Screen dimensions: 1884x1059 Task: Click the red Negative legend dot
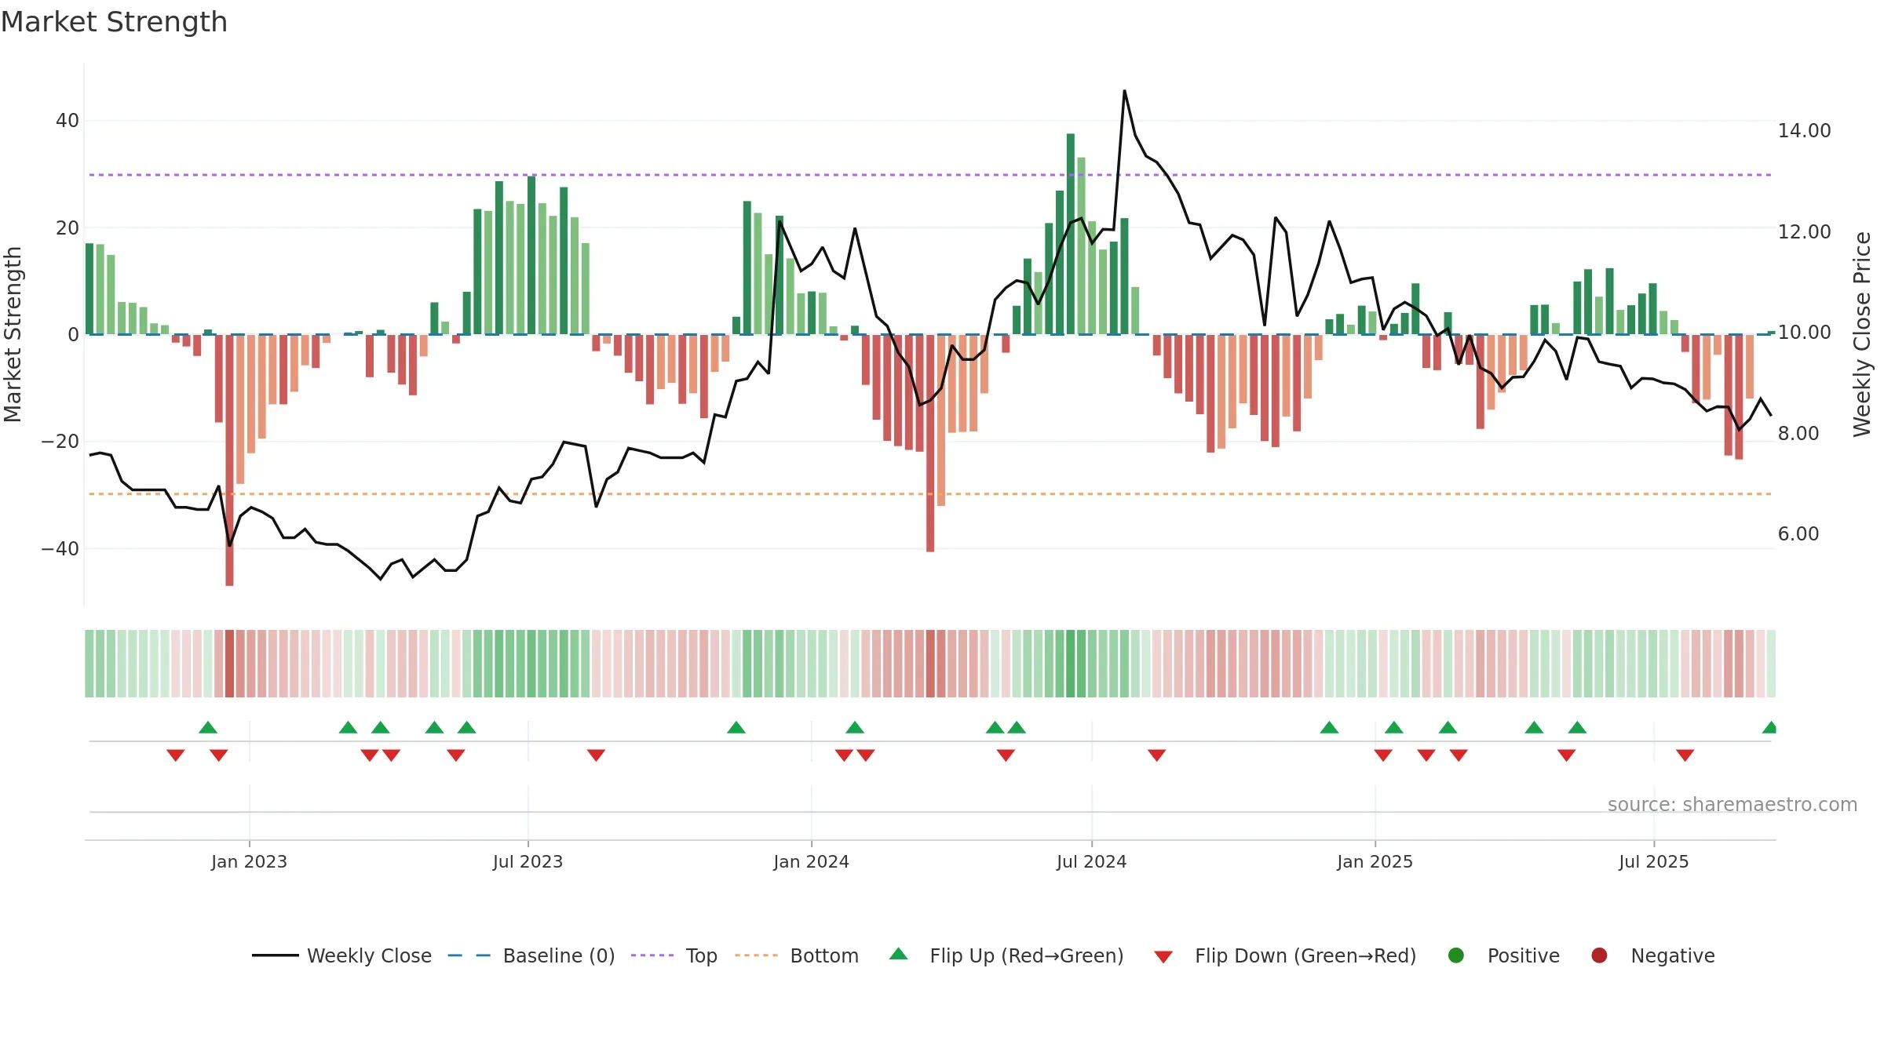1599,955
